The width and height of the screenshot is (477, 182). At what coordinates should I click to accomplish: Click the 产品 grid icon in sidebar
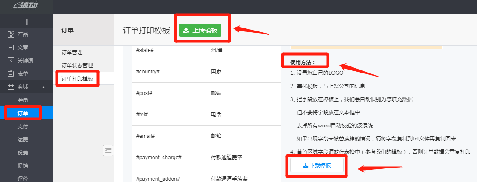coord(11,35)
